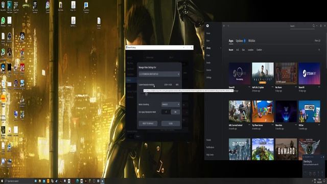Image resolution: width=327 pixels, height=184 pixels.
Task: Open the Toy Plane Heroes thumbnail
Action: [263, 111]
